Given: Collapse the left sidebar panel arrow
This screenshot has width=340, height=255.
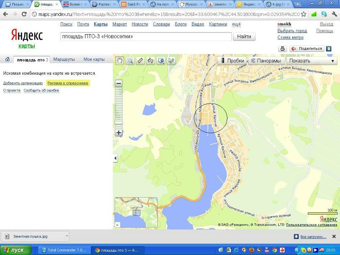Looking at the screenshot, I should click(x=115, y=158).
